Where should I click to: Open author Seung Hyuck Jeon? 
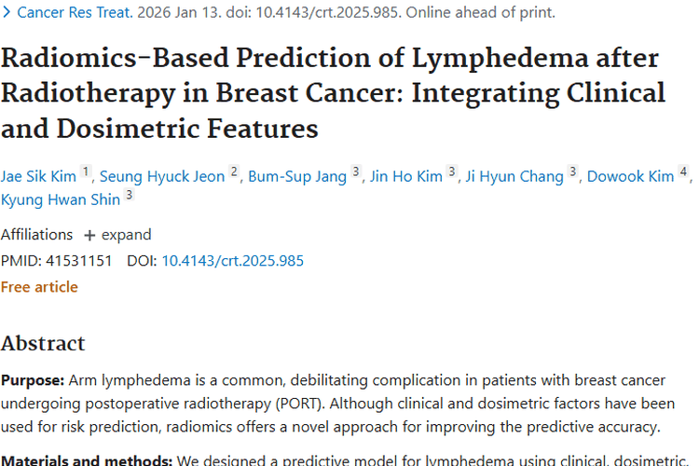coord(162,176)
